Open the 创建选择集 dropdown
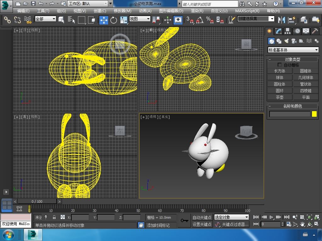 pos(272,19)
